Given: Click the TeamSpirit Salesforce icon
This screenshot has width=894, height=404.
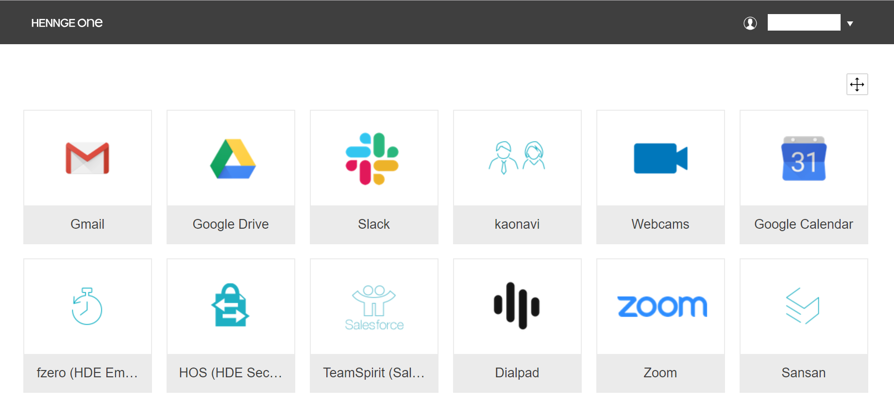Looking at the screenshot, I should click(x=374, y=307).
